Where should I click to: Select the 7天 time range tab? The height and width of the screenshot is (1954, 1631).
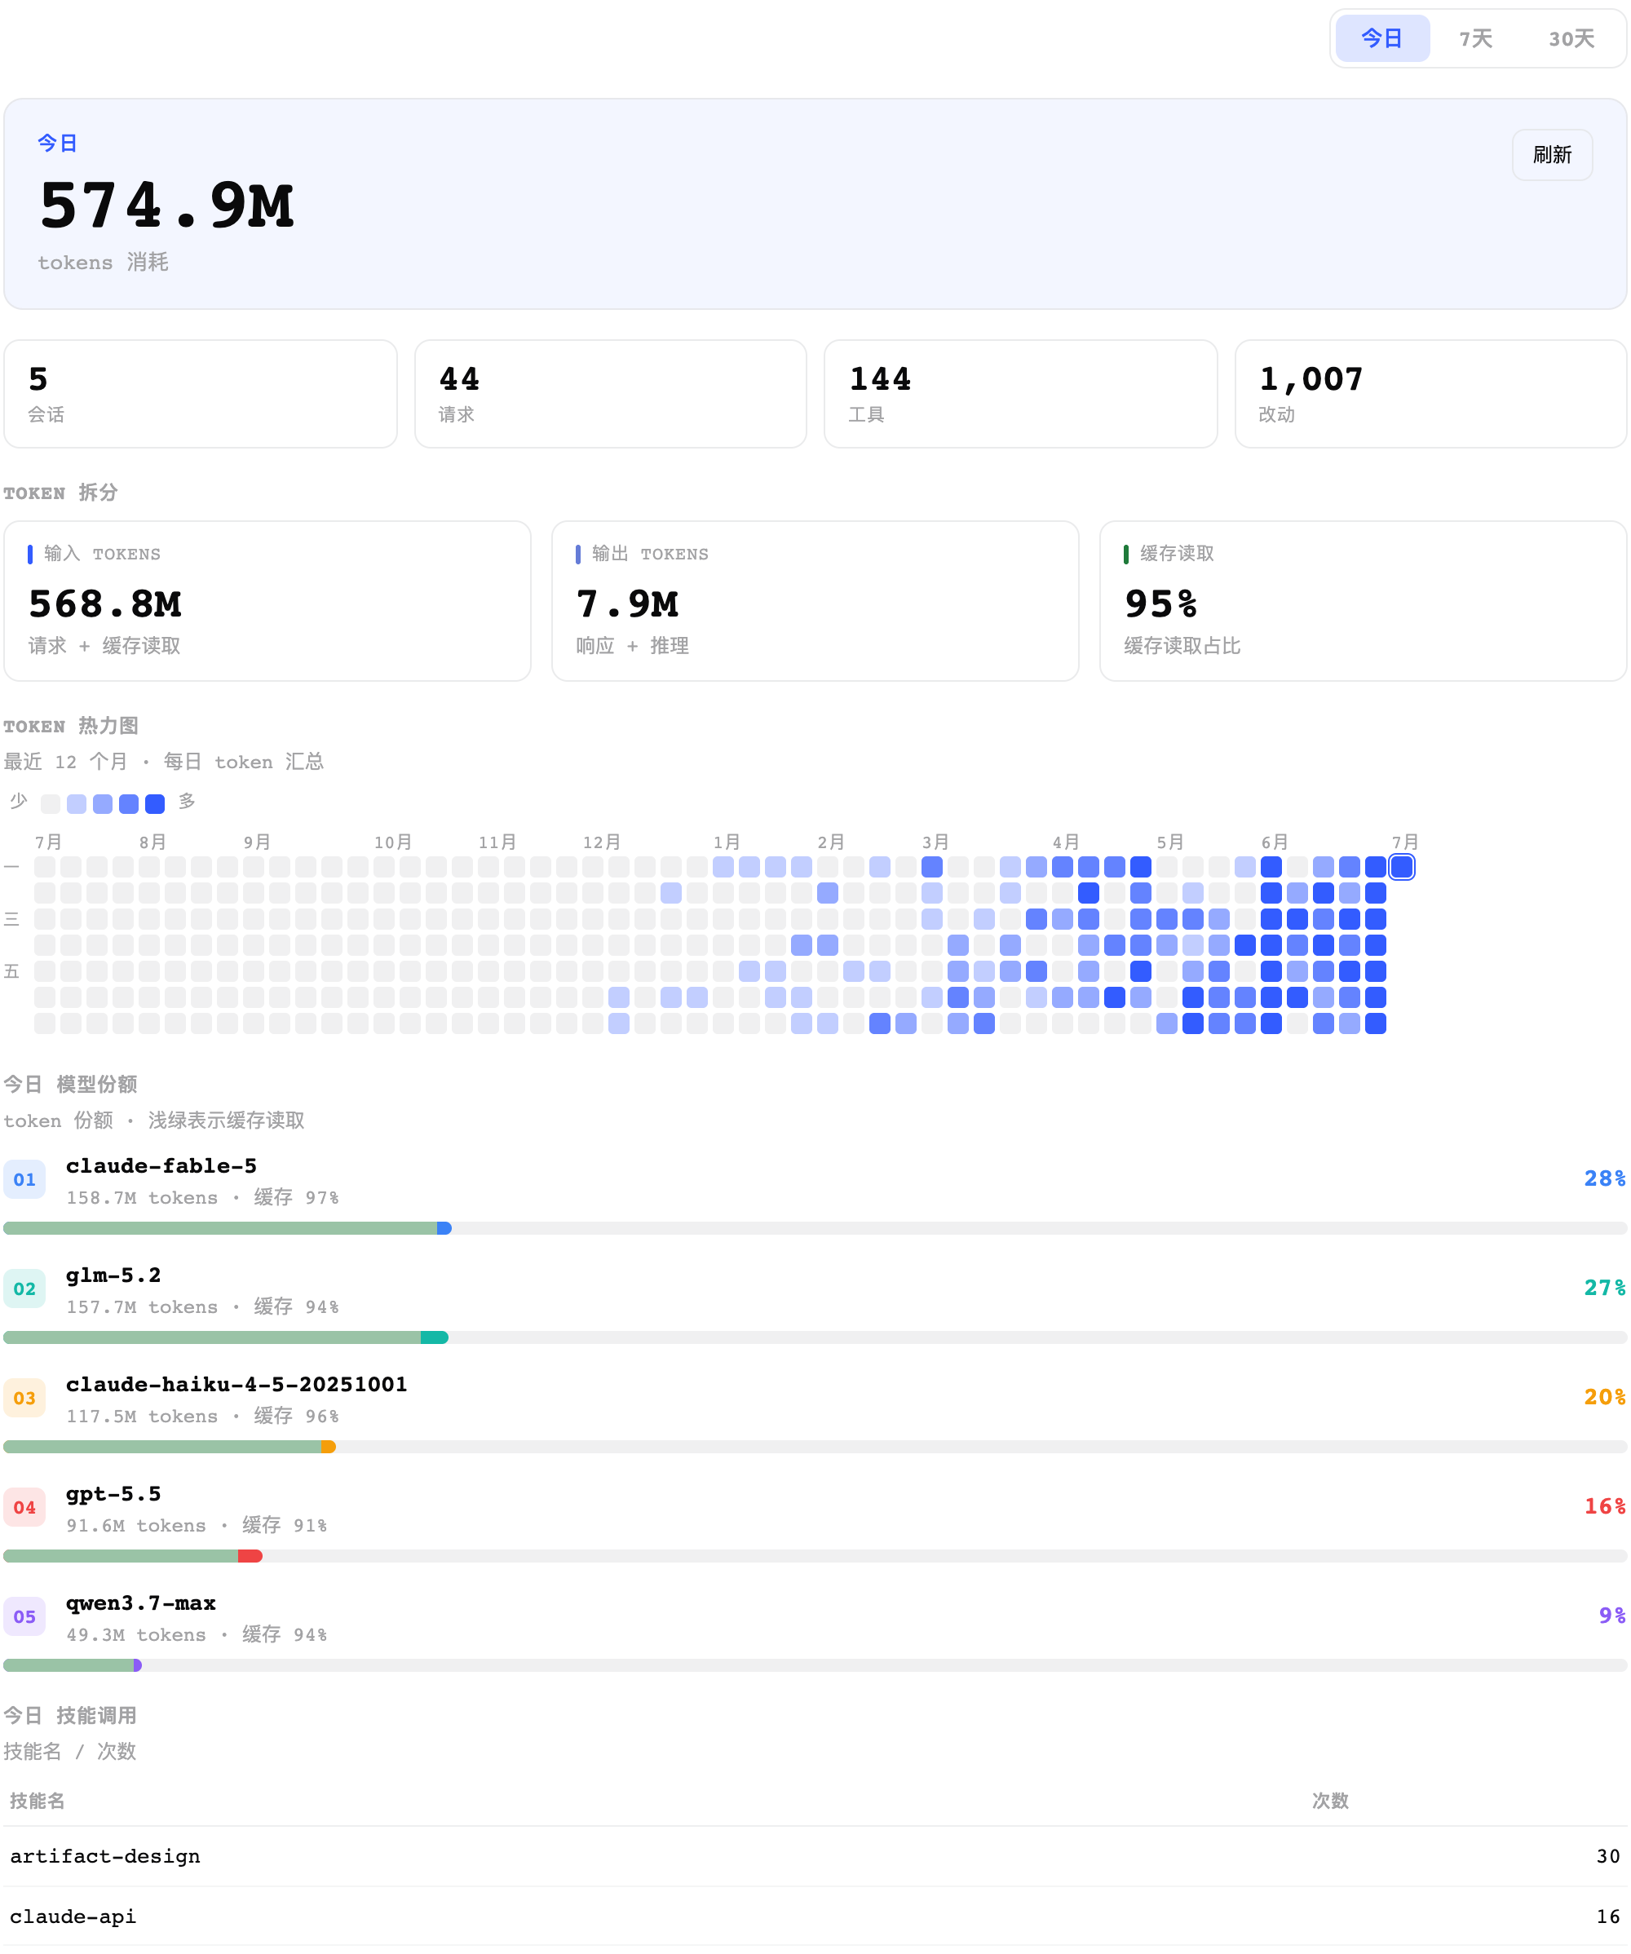coord(1475,38)
